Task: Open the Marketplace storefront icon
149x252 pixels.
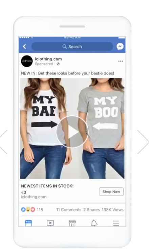Action: (x=72, y=223)
